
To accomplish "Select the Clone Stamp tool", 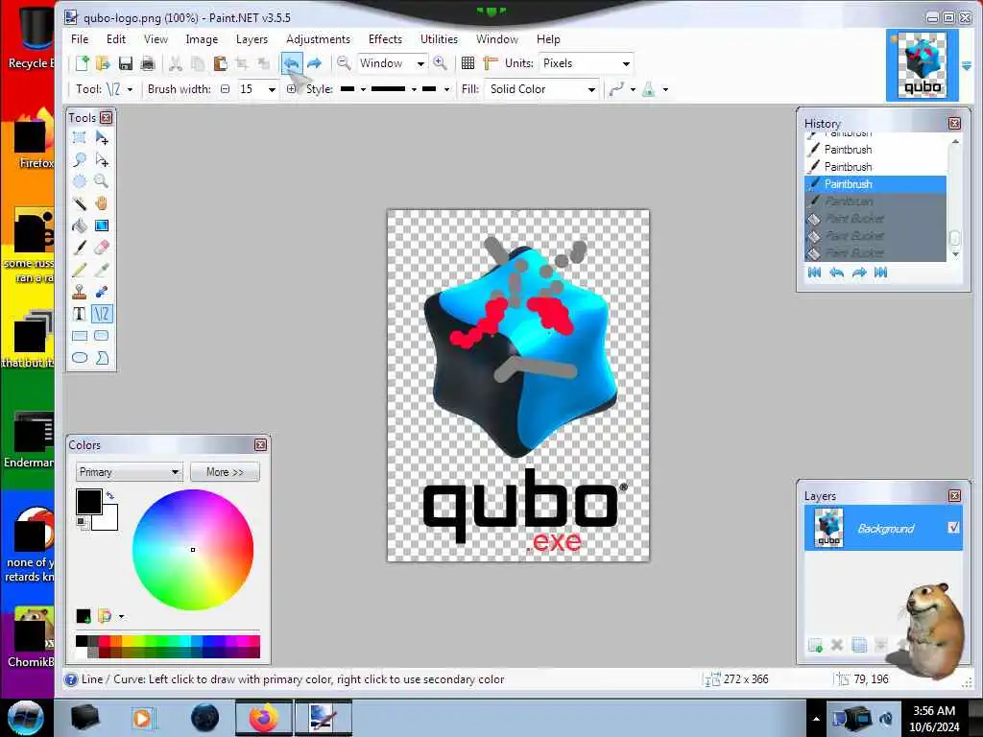I will [x=79, y=292].
